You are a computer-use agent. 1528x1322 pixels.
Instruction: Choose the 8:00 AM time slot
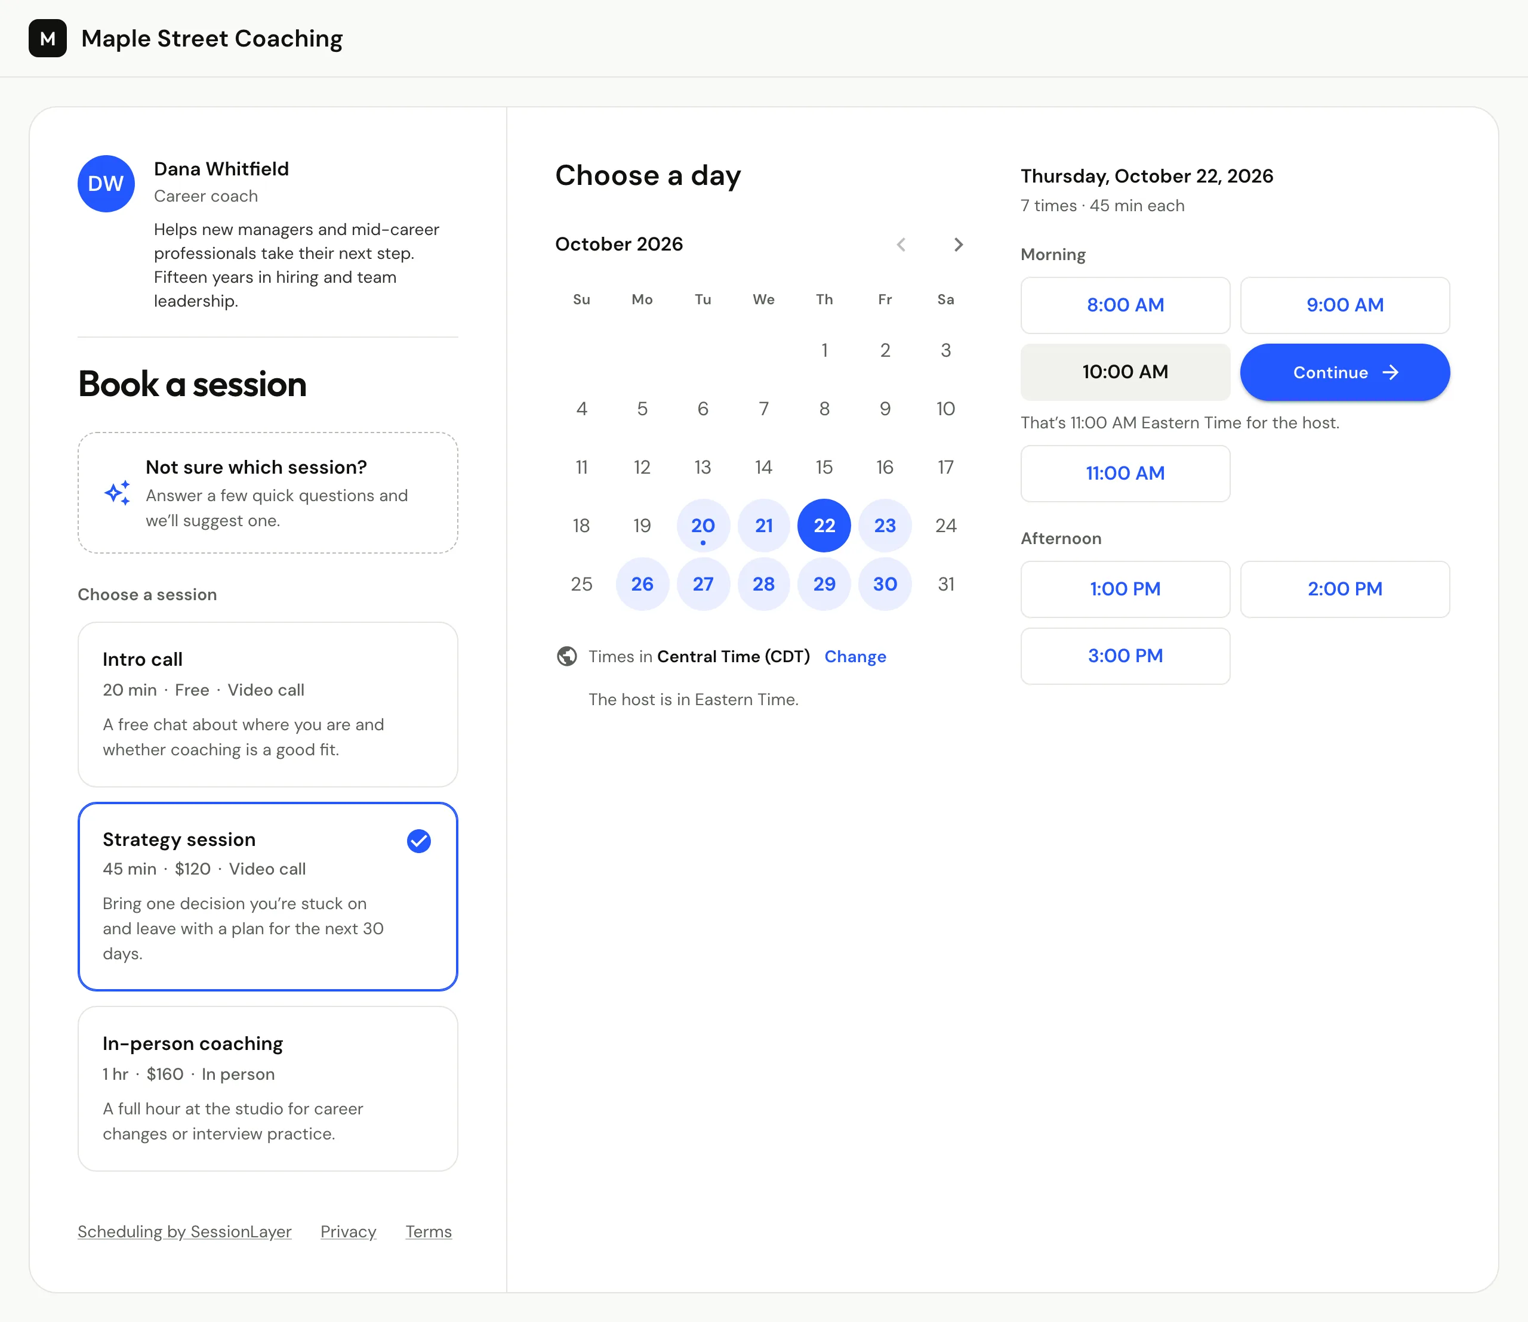pyautogui.click(x=1125, y=305)
